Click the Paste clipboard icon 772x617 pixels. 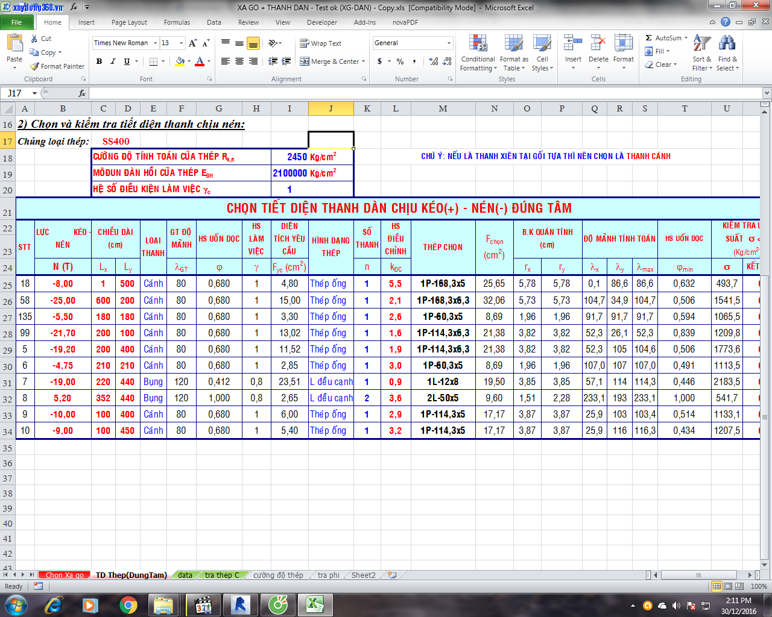[14, 44]
